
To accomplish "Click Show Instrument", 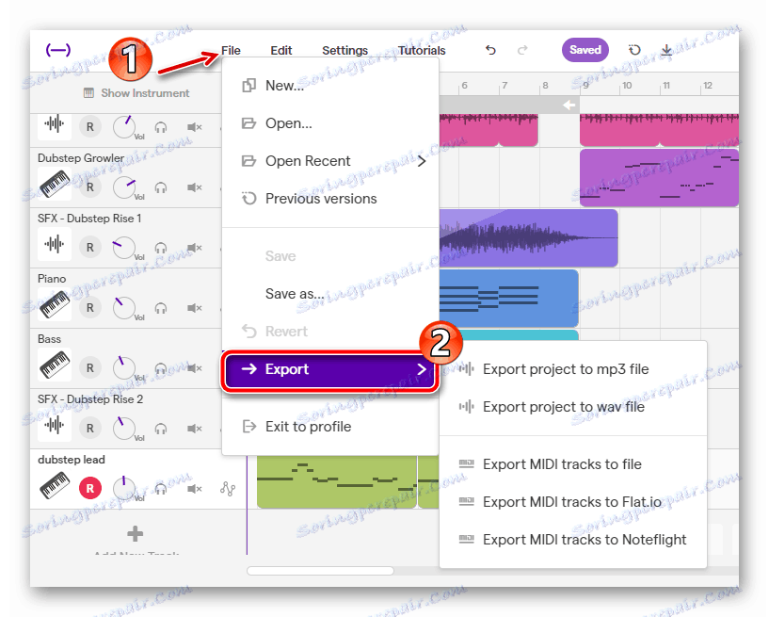I will click(x=136, y=93).
